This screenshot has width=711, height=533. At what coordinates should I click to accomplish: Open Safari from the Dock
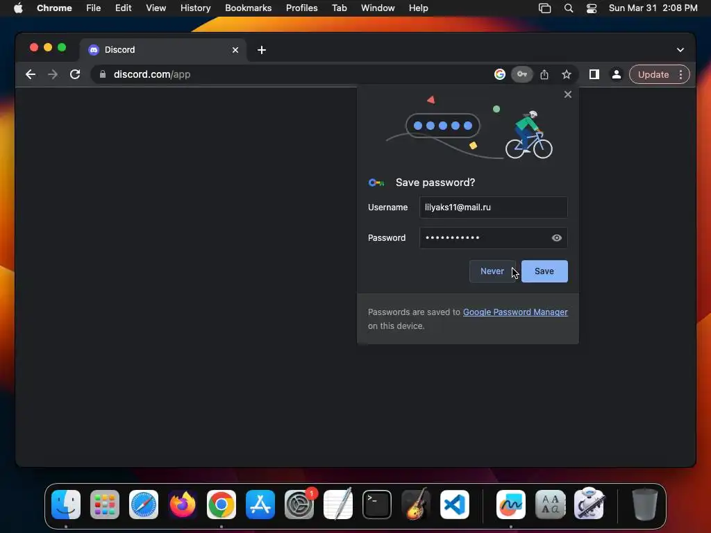pos(144,505)
